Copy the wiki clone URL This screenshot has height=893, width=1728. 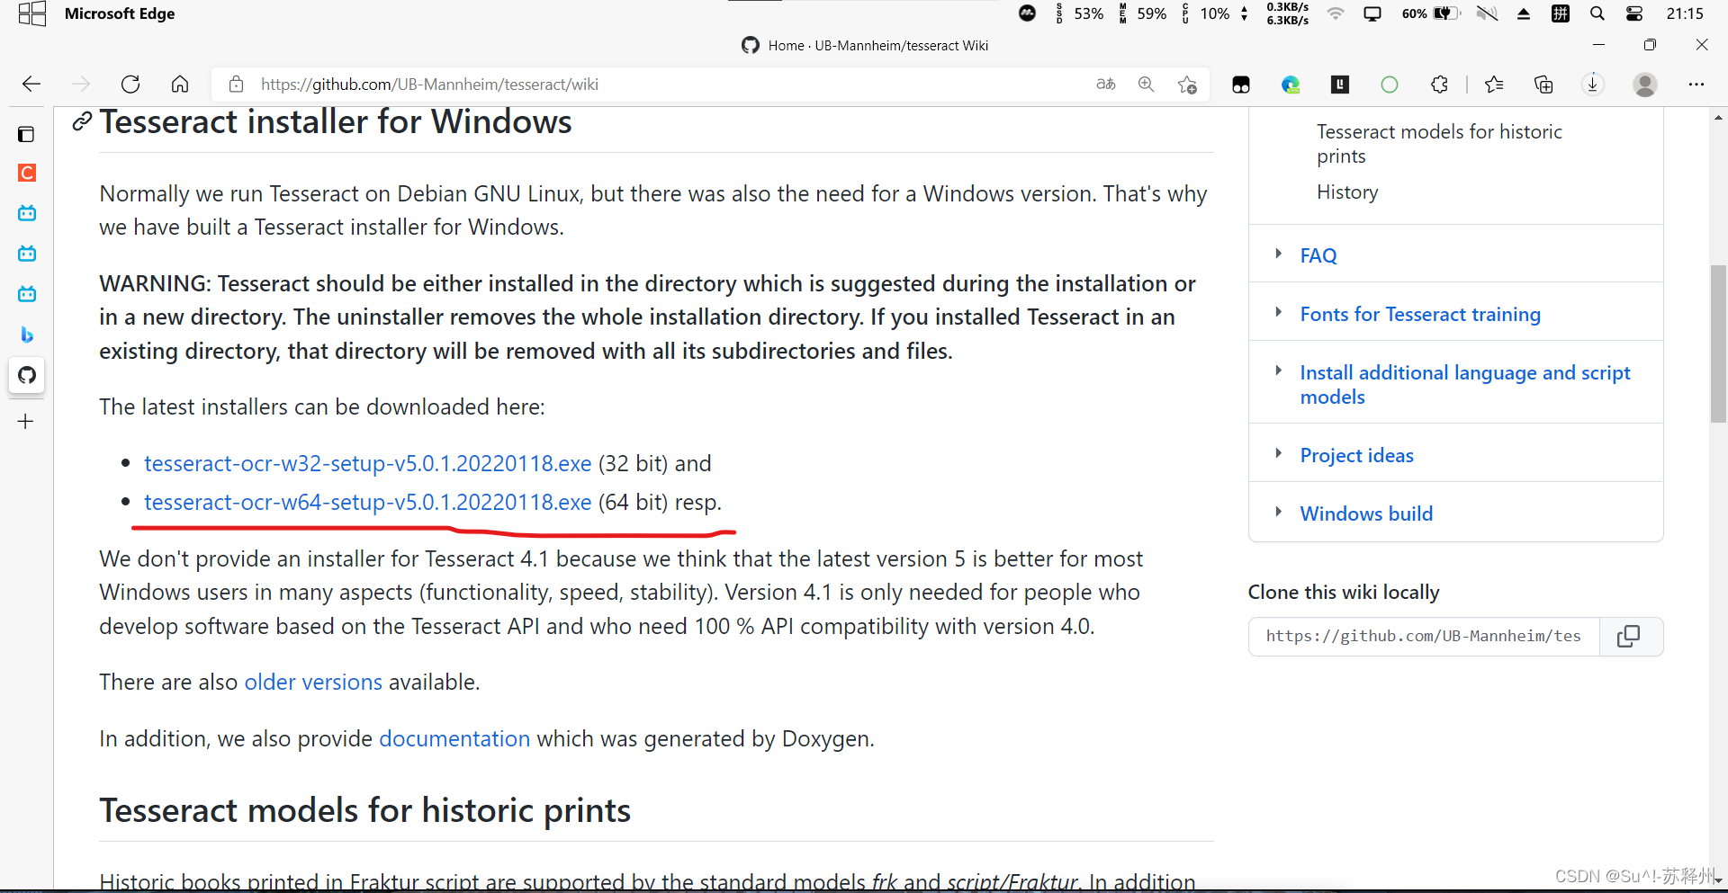(x=1630, y=637)
